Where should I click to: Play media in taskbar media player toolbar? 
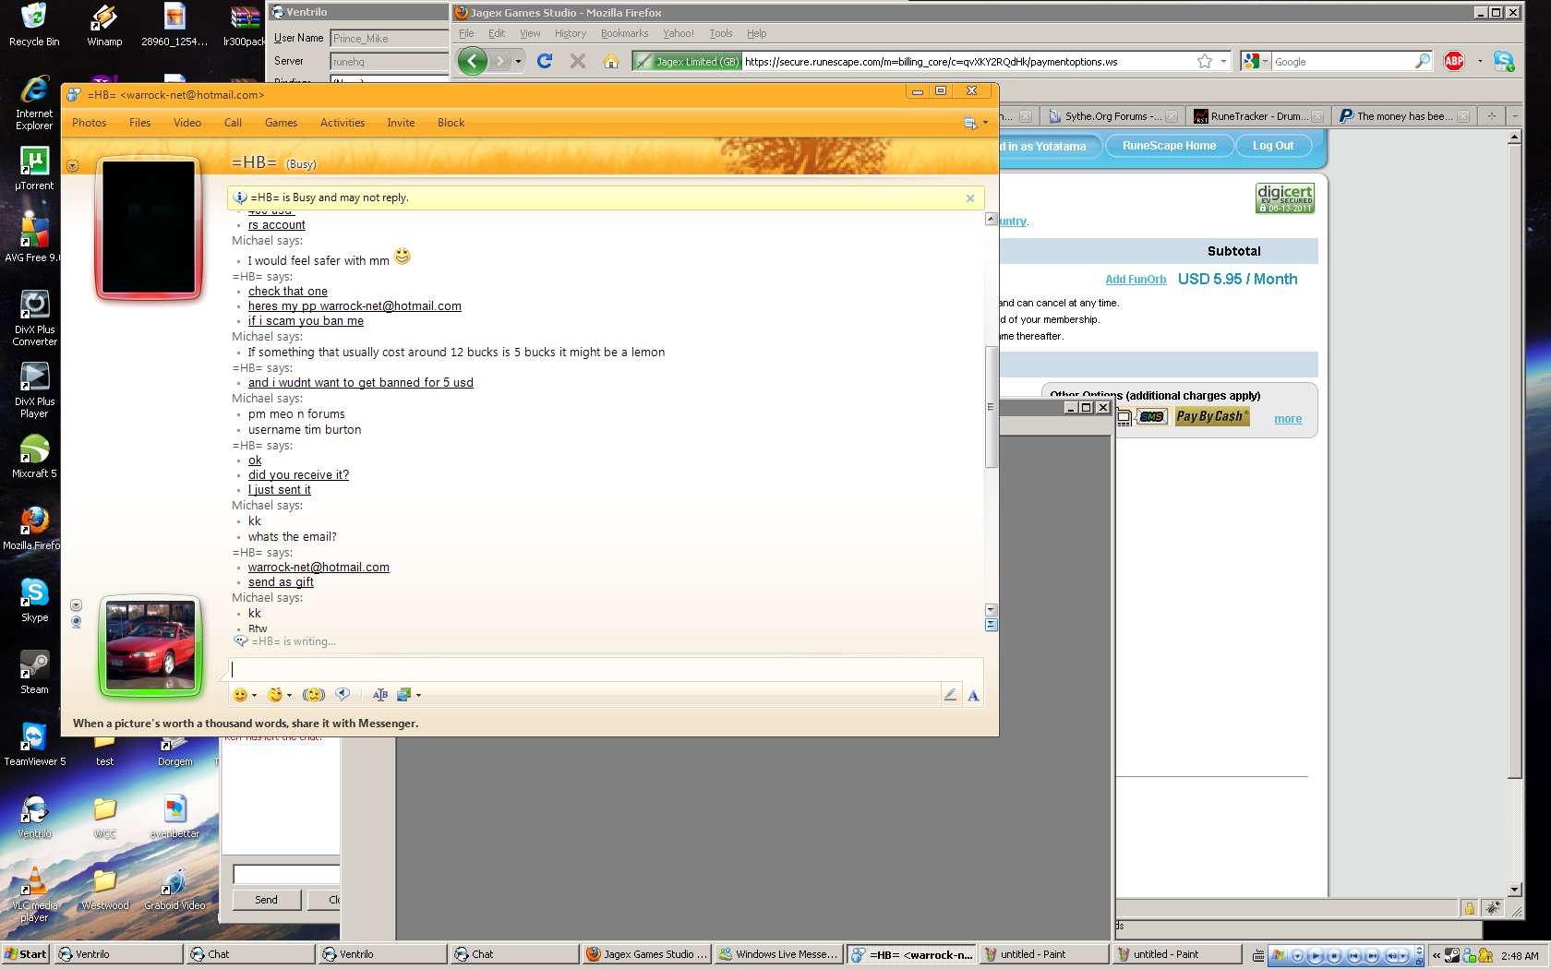pos(1316,956)
